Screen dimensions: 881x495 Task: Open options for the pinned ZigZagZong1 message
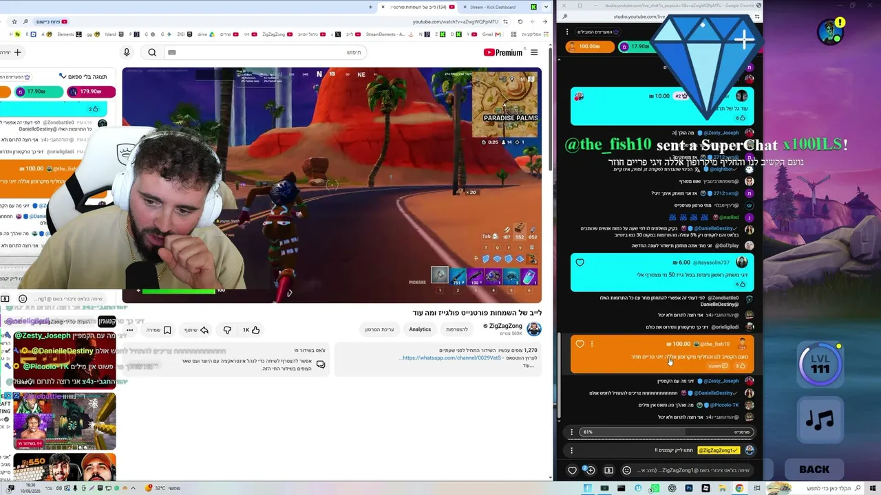(x=571, y=450)
